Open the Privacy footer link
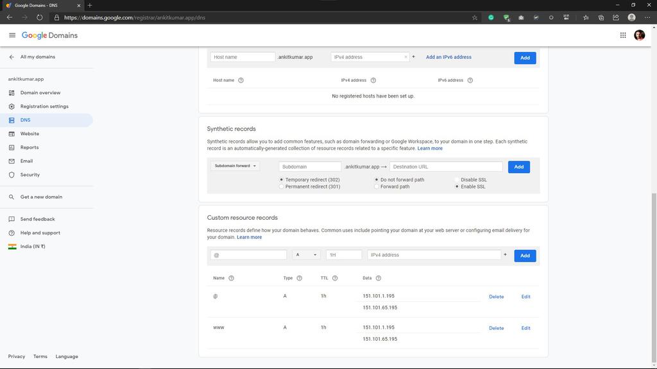Viewport: 657px width, 369px height. [16, 356]
